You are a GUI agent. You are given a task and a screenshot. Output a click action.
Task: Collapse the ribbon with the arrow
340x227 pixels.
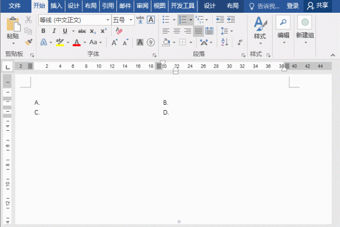[x=333, y=55]
